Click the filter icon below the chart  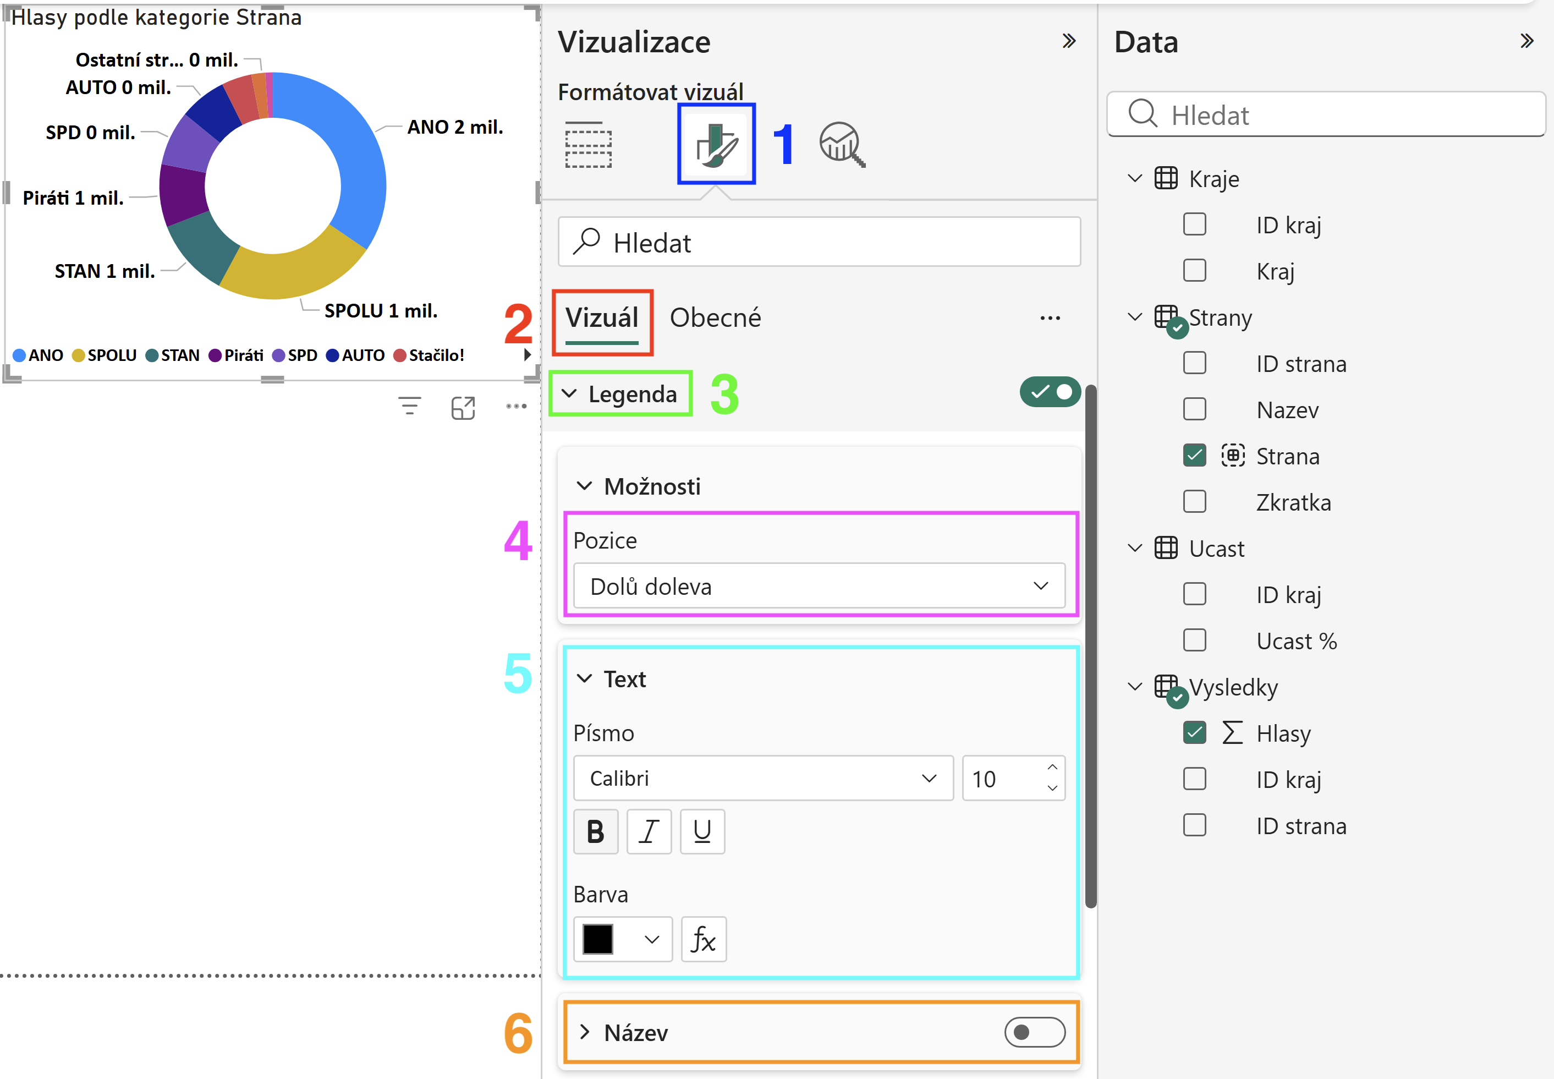[x=410, y=406]
